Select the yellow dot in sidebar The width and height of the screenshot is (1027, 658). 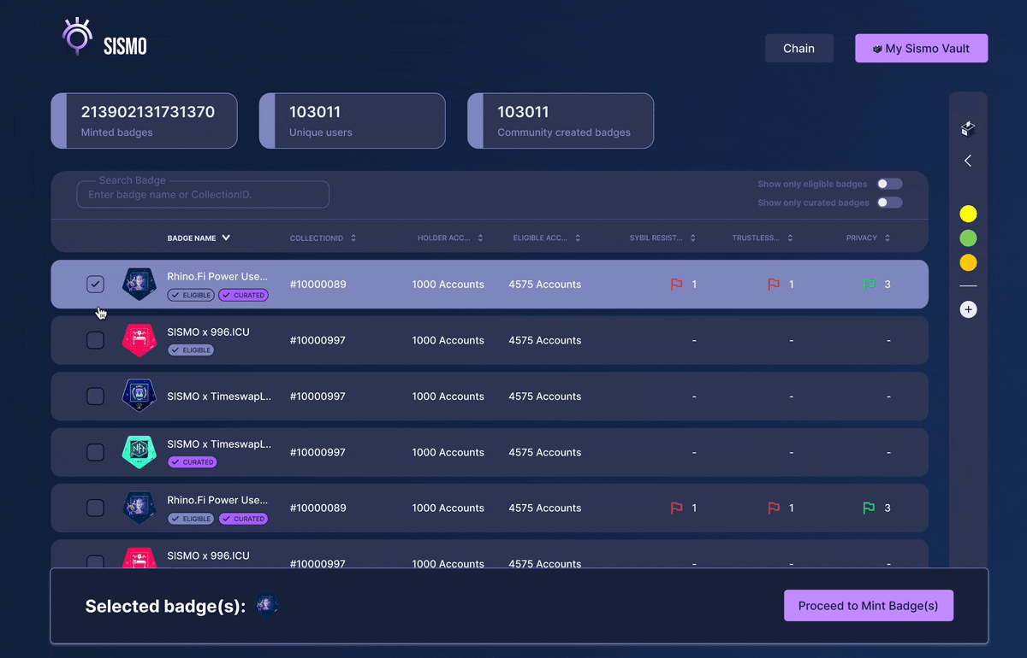(968, 214)
